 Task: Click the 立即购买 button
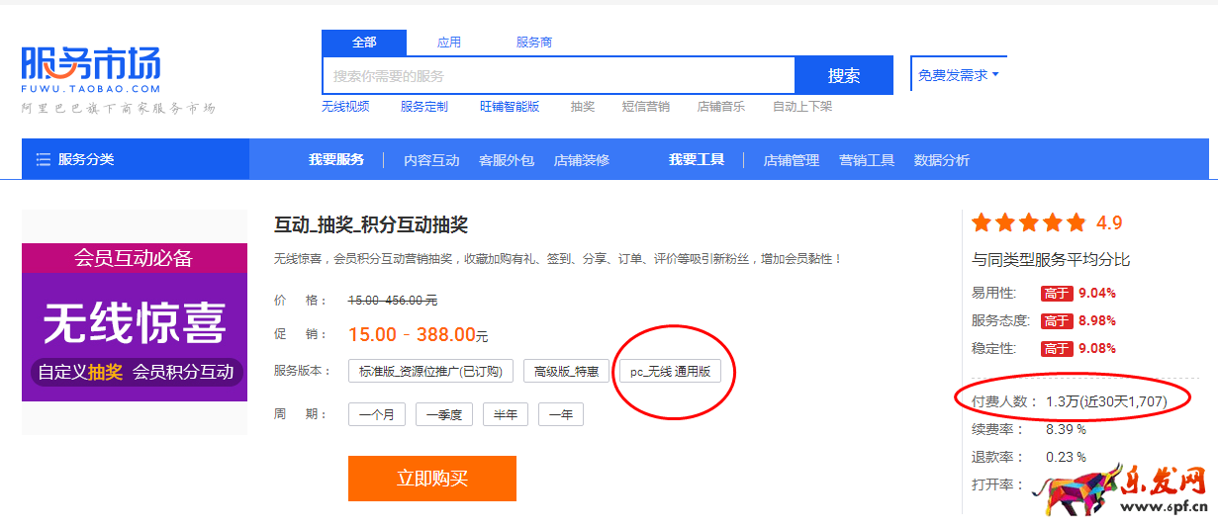(432, 479)
